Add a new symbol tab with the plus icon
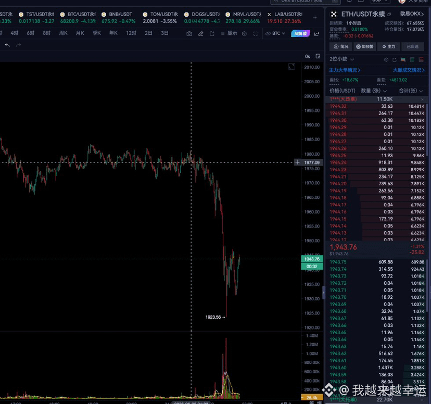431x404 pixels. pos(315,18)
